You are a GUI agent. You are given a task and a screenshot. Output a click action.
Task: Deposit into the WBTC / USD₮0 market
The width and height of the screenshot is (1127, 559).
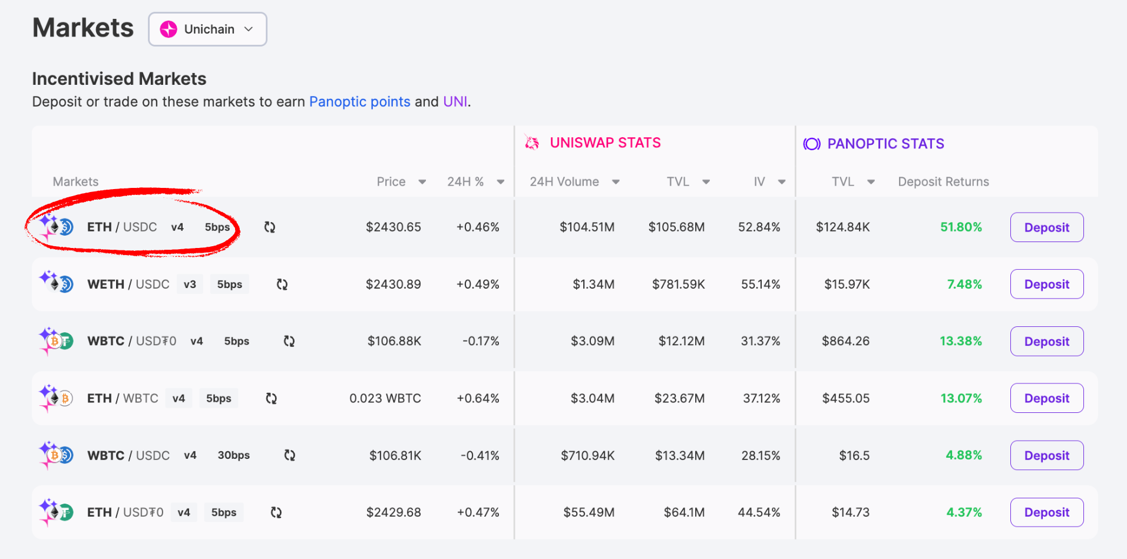(x=1047, y=342)
